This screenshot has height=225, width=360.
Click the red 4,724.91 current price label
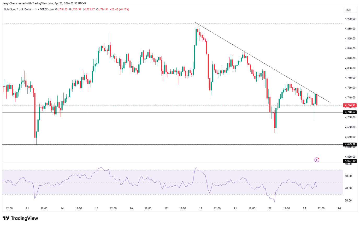(x=350, y=105)
